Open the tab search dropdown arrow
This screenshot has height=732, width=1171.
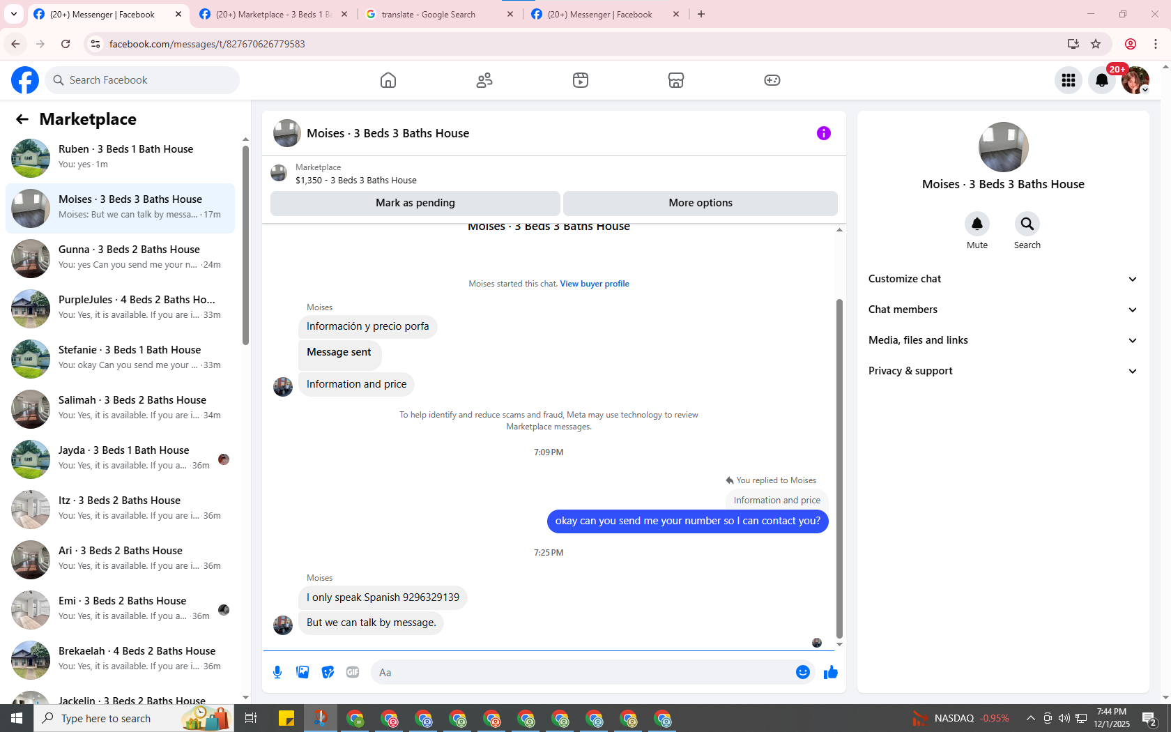(14, 14)
